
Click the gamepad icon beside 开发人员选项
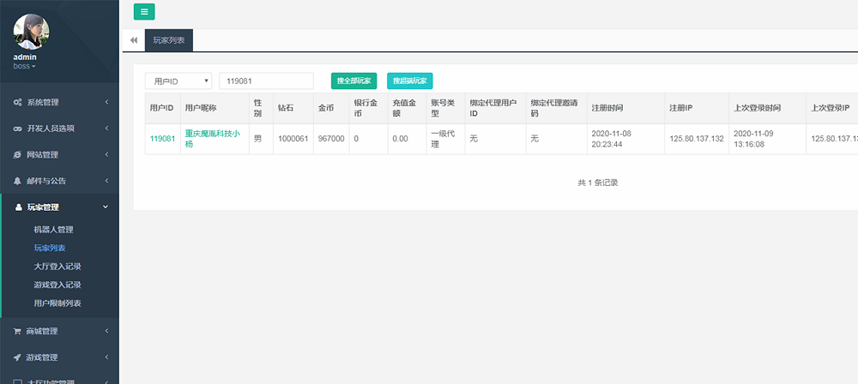pos(17,129)
